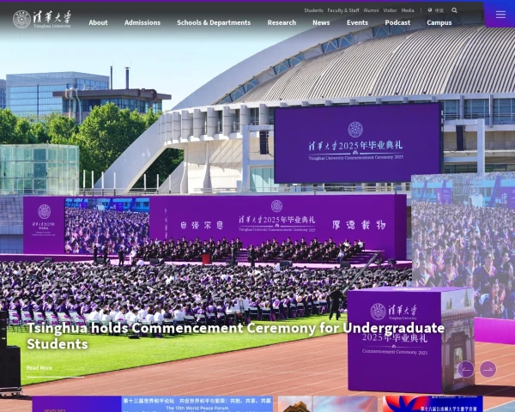Open the Events menu
The height and width of the screenshot is (412, 515).
(x=357, y=22)
